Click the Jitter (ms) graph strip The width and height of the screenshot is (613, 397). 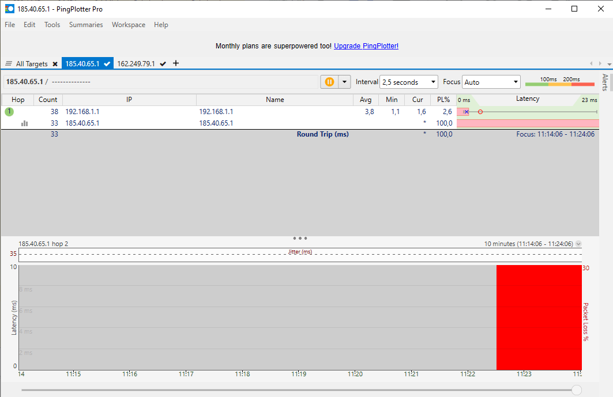point(300,255)
